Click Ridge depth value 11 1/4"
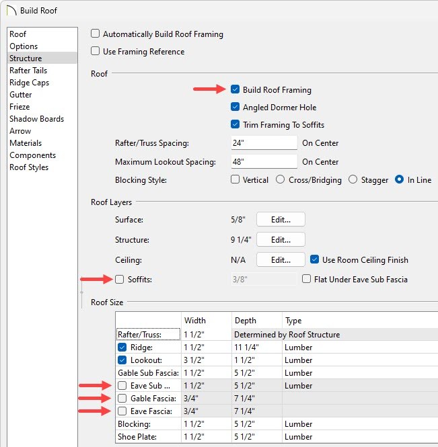Screen dimensions: 438x447 tap(257, 348)
